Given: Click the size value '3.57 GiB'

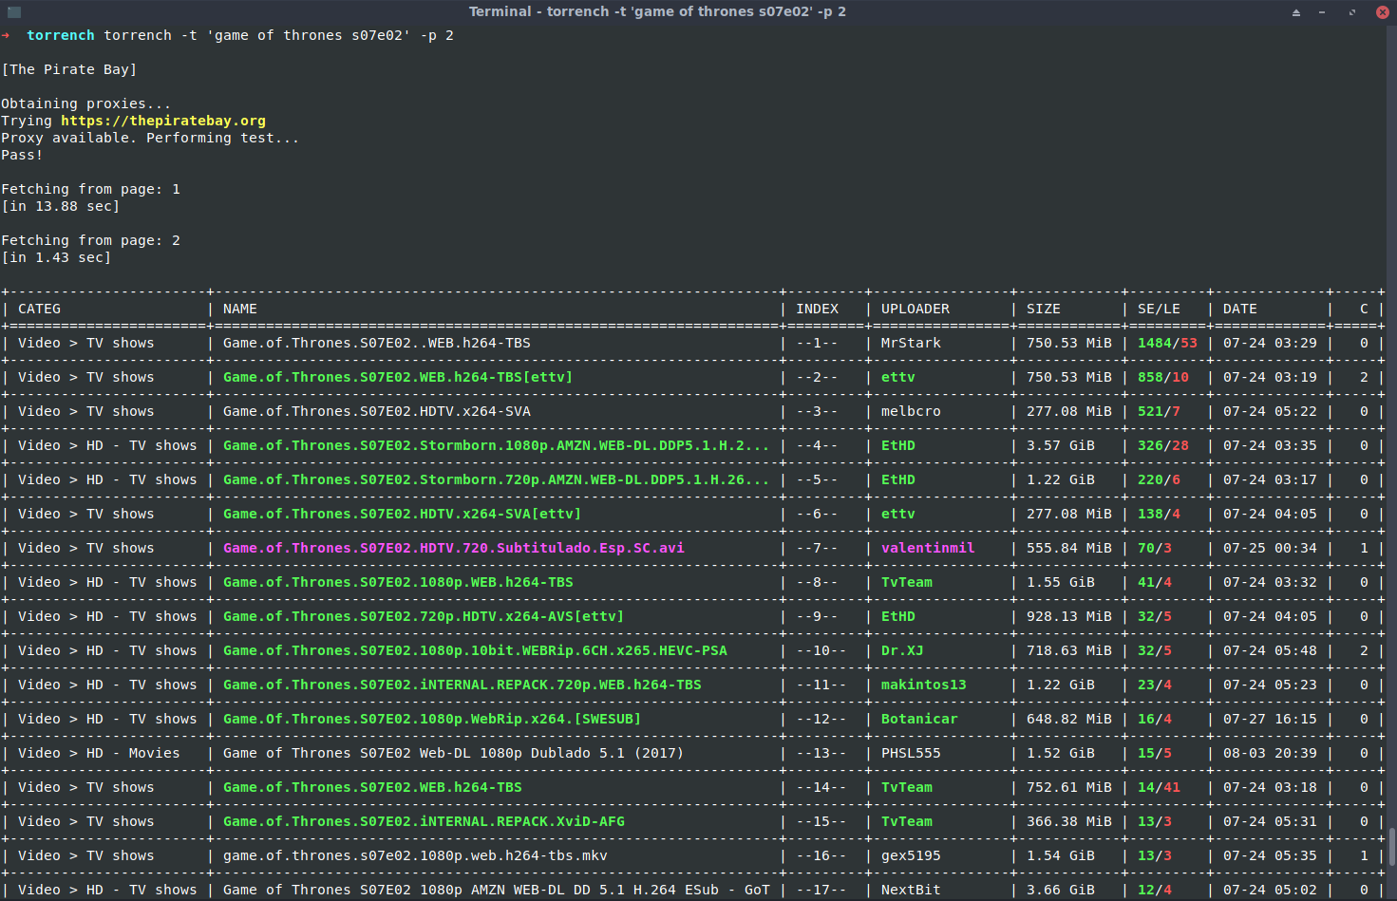Looking at the screenshot, I should click(x=1061, y=445).
